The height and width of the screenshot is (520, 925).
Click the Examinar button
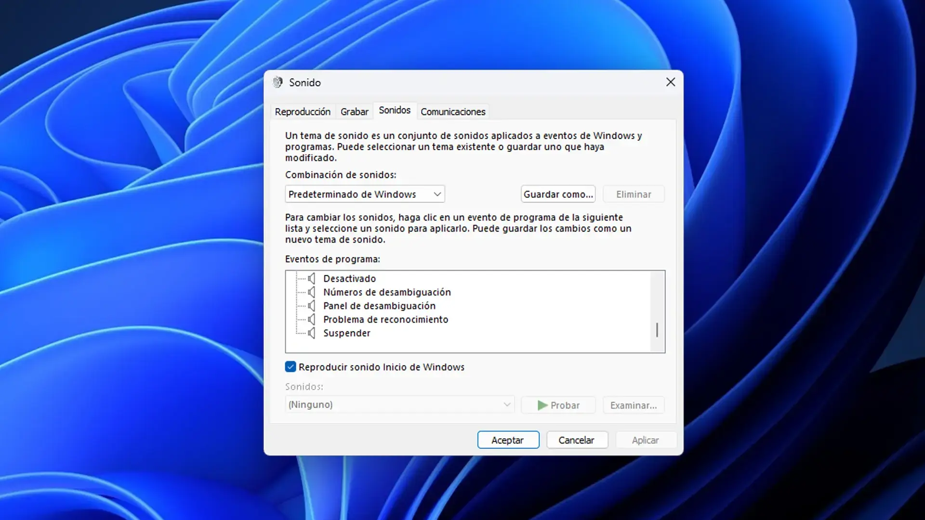633,405
